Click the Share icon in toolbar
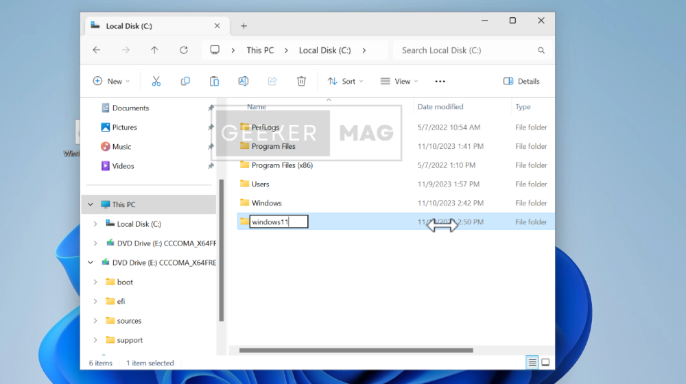Image resolution: width=686 pixels, height=384 pixels. pos(272,82)
